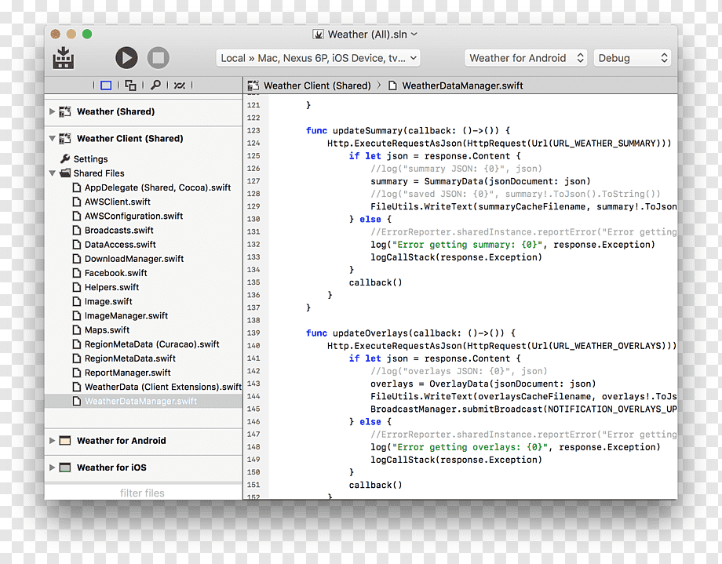Click the Settings wrench icon item
This screenshot has width=722, height=564.
click(x=84, y=158)
